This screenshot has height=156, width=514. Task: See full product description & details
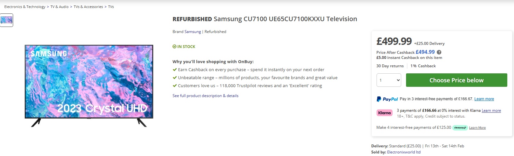pyautogui.click(x=205, y=96)
